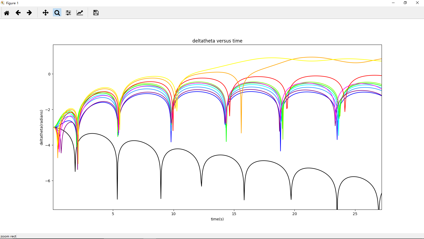This screenshot has width=424, height=239.
Task: Click the x-axis tick label 25
Action: (355, 214)
